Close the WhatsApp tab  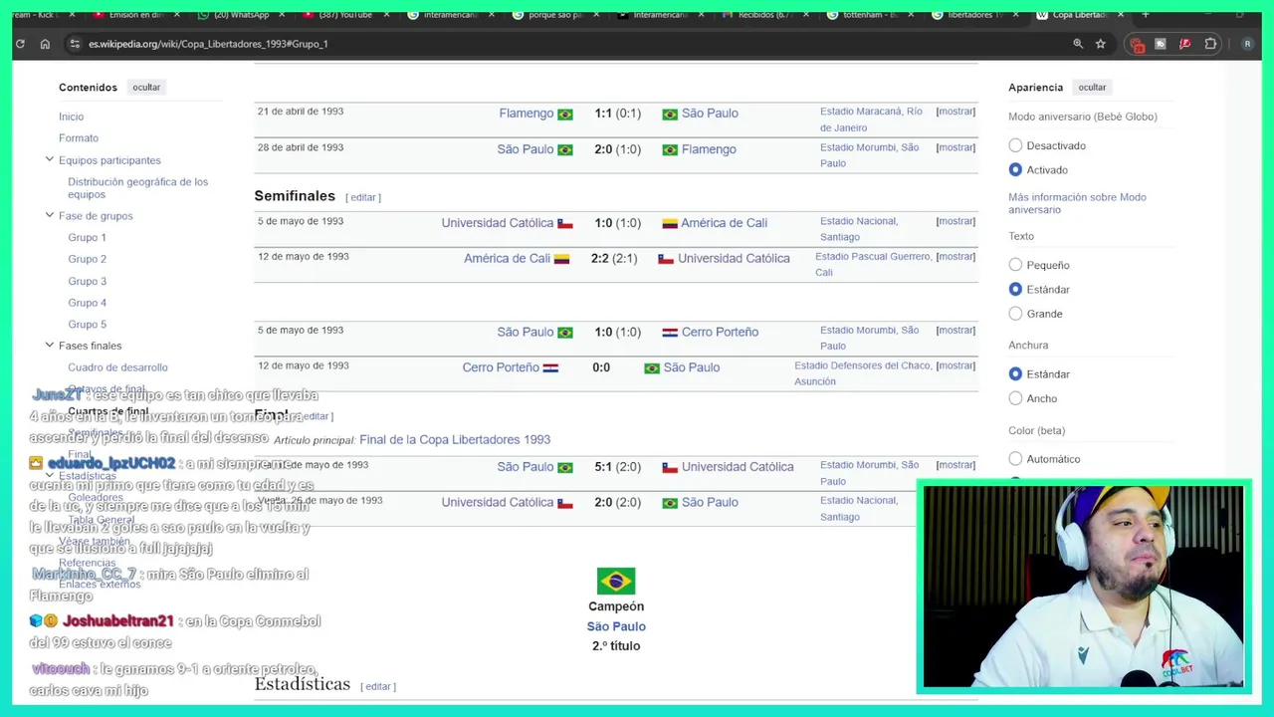pos(282,15)
